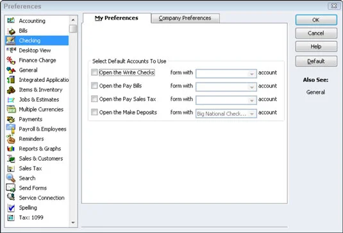Click the Payments icon
The width and height of the screenshot is (343, 233).
pyautogui.click(x=11, y=119)
